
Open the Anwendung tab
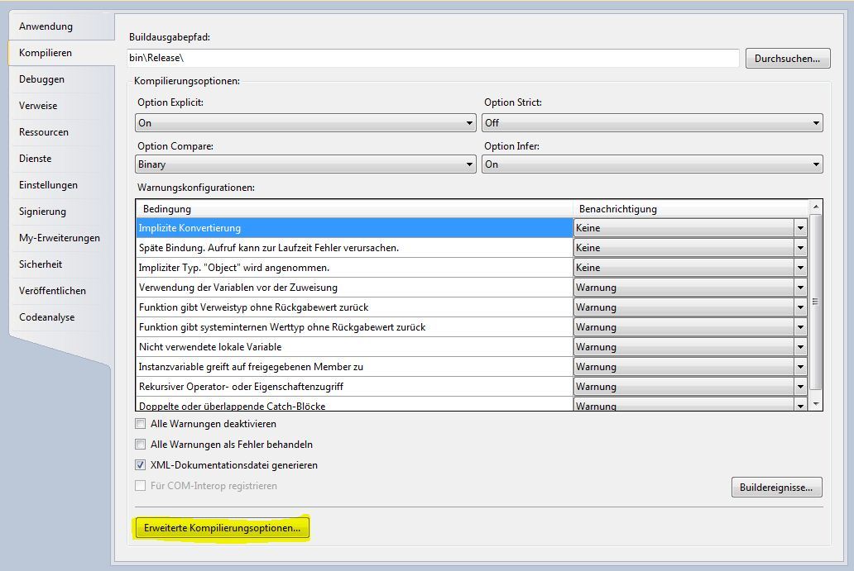click(x=46, y=26)
